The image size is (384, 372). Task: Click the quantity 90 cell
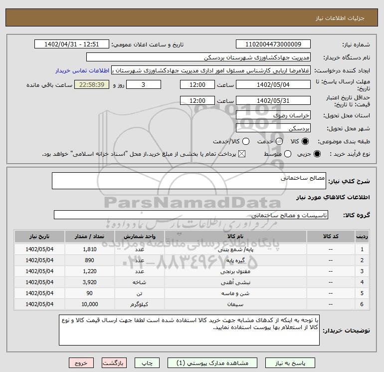[90, 293]
